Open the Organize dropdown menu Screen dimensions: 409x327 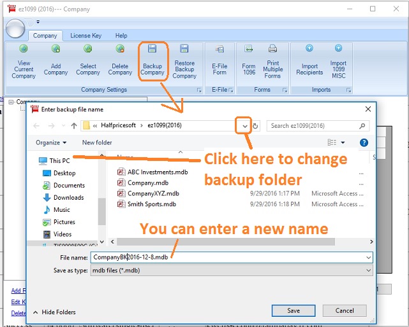[x=51, y=143]
